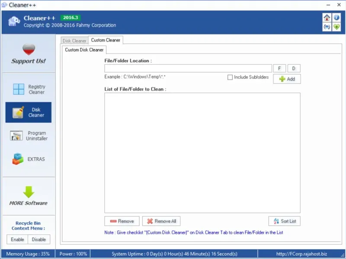Click the MORE Software green arrow
The image size is (346, 259).
tap(29, 192)
